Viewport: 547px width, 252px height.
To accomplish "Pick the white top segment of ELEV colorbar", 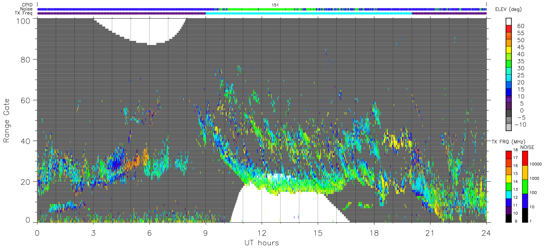I will click(x=508, y=21).
